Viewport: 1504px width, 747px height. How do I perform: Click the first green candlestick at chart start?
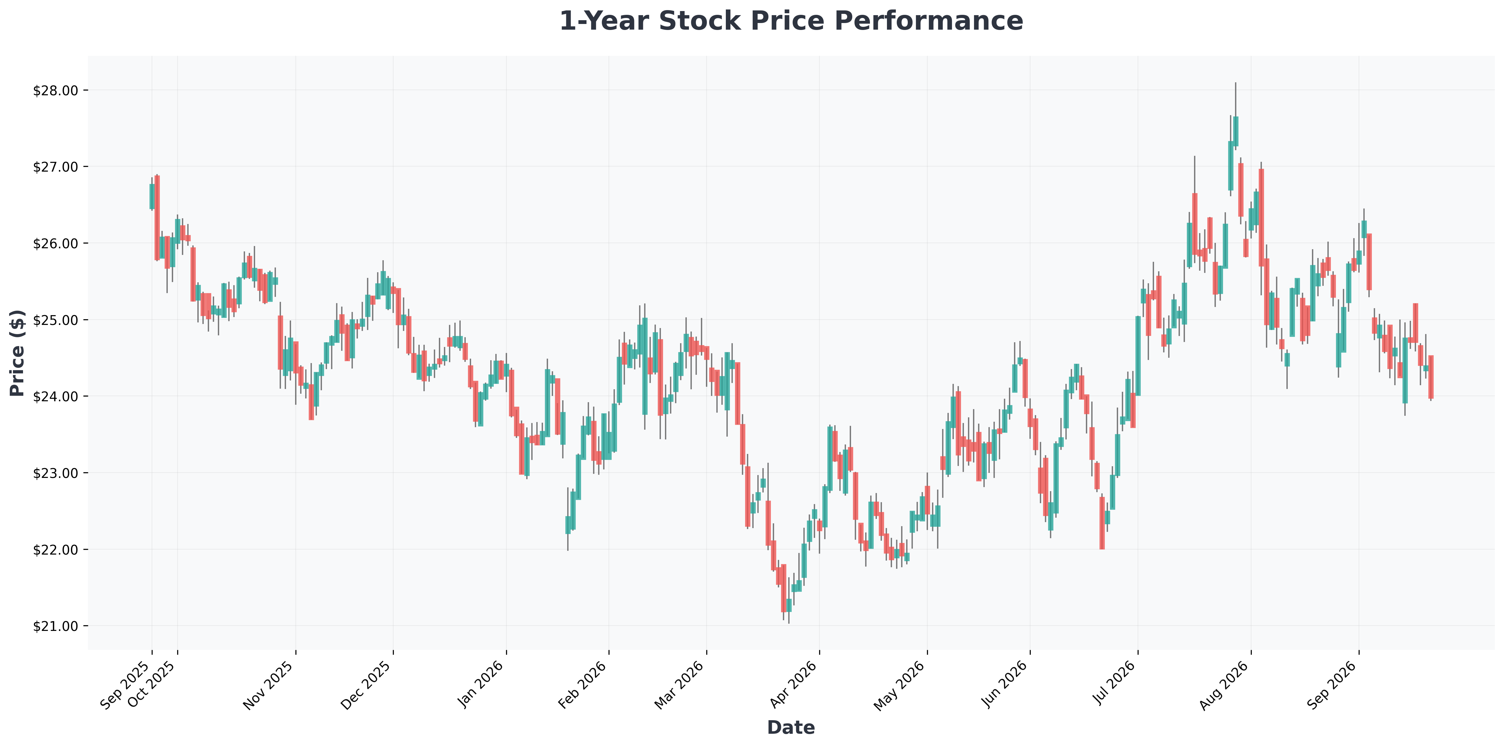tap(152, 197)
